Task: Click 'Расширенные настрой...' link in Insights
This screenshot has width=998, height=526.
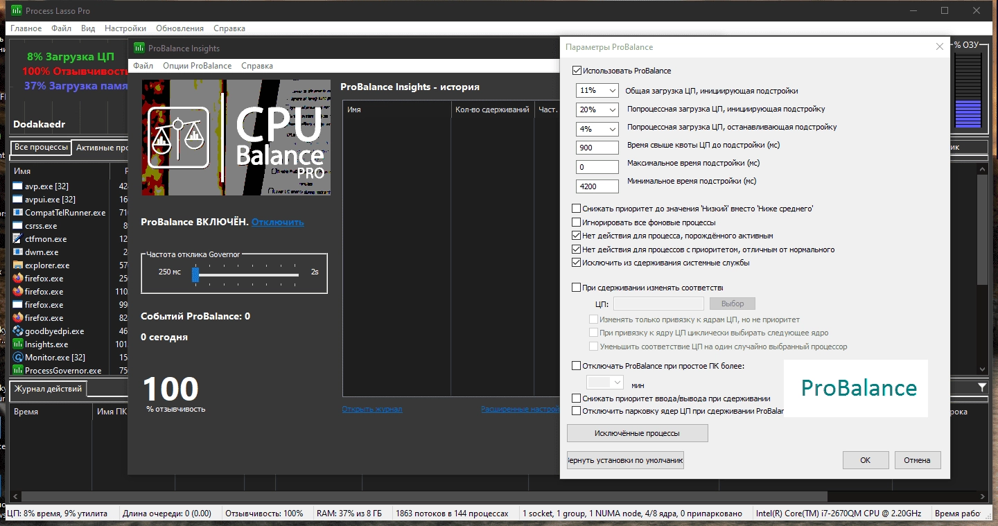Action: tap(520, 409)
